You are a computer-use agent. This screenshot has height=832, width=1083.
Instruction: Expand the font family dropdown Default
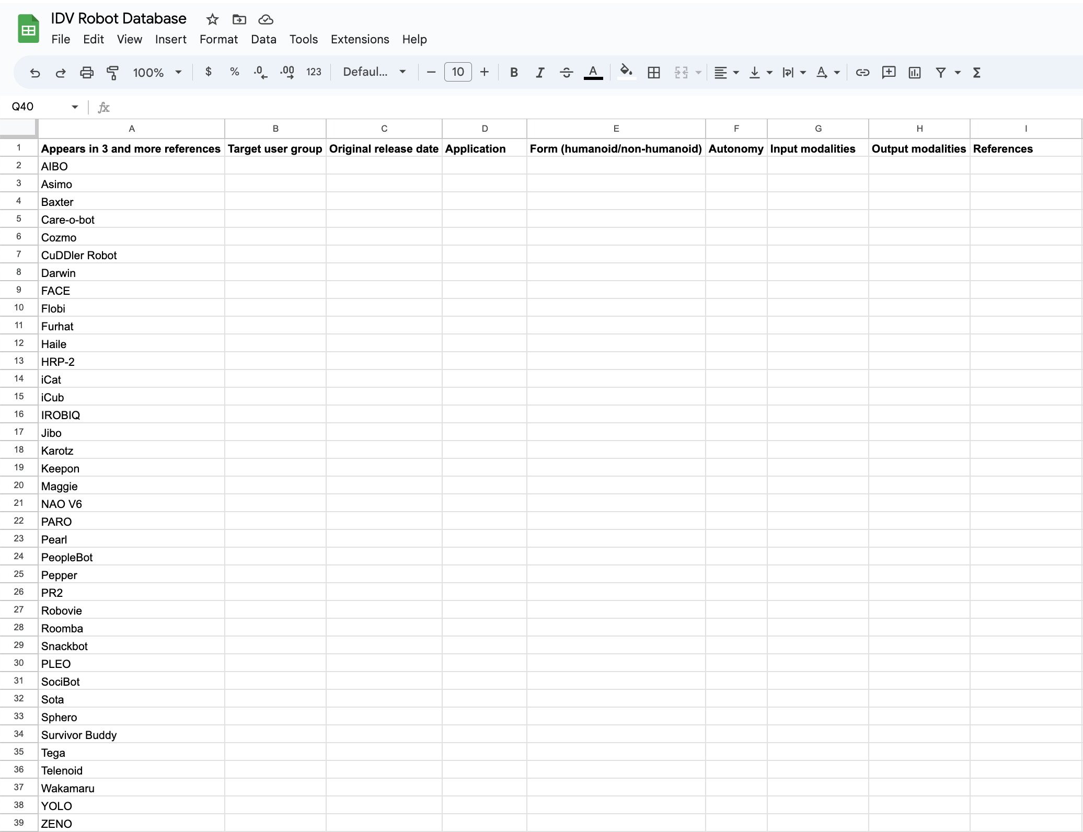402,72
